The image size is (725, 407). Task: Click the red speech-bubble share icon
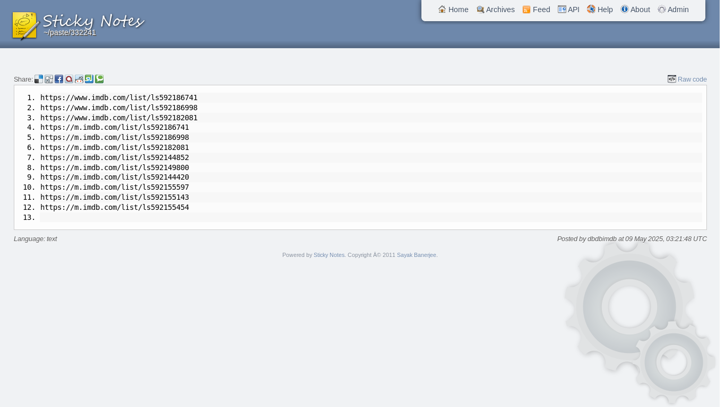tap(69, 79)
